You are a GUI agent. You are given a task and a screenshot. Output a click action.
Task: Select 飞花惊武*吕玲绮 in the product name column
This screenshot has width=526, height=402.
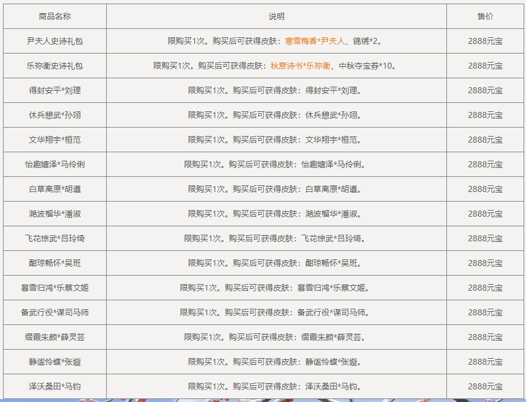coord(55,238)
